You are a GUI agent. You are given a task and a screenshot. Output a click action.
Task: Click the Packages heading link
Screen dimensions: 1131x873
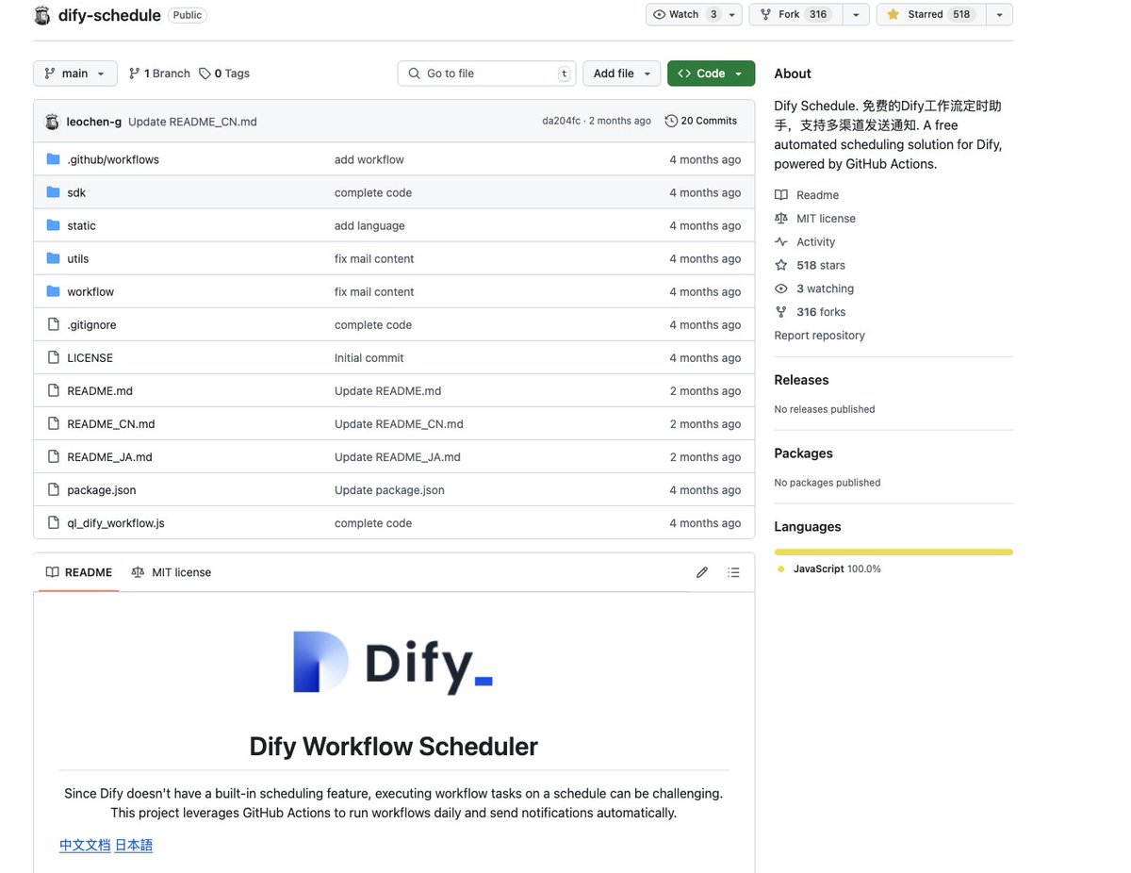click(x=804, y=453)
